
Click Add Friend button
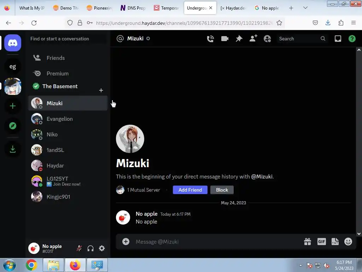pos(190,190)
